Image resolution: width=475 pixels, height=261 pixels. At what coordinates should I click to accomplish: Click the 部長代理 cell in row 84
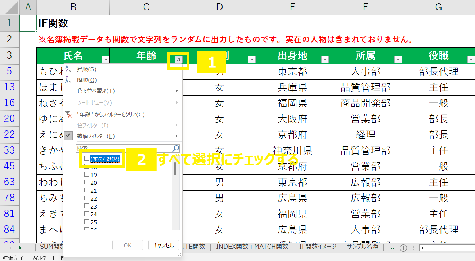pos(439,230)
